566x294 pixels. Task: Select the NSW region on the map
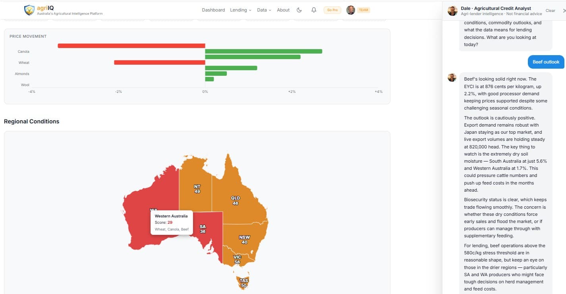coord(244,239)
